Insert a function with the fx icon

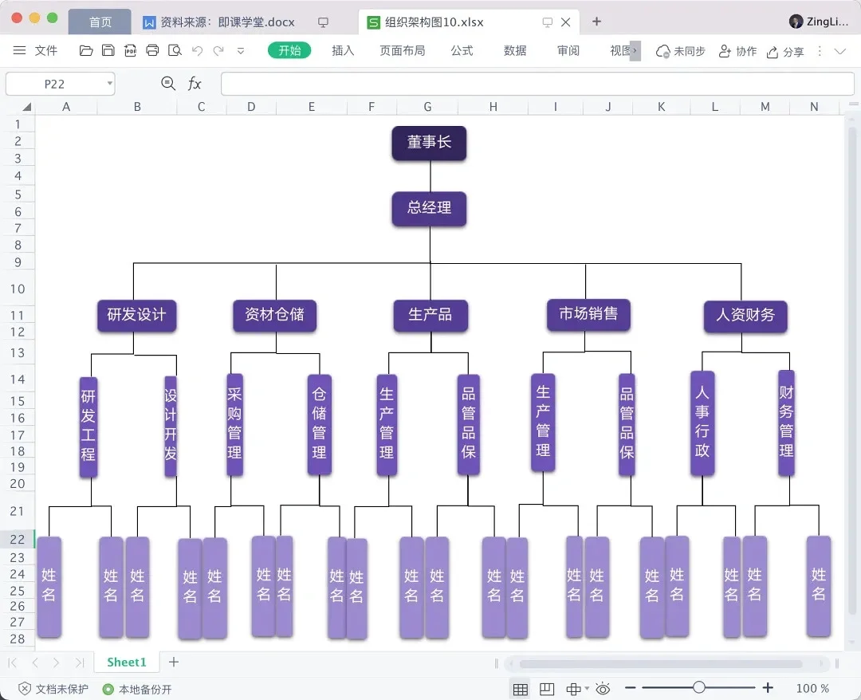click(x=194, y=83)
